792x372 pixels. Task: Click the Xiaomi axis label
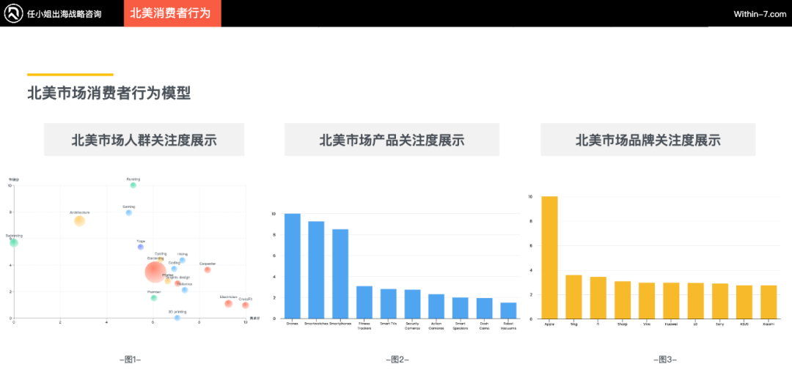tap(769, 324)
